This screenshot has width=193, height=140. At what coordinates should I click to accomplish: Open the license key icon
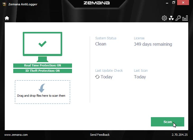178,18
